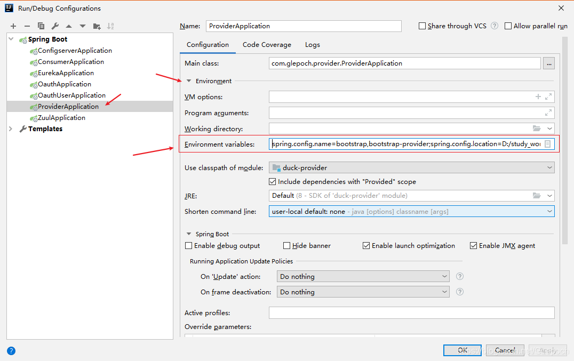
Task: Toggle Include dependencies with "Provided" scope
Action: coord(273,181)
